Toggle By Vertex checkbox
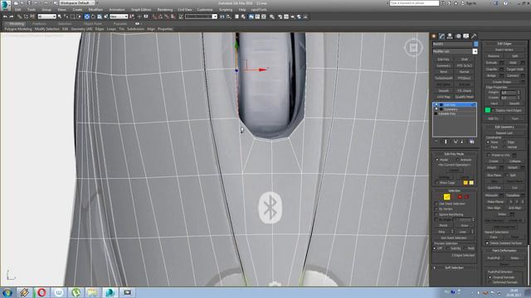The width and height of the screenshot is (531, 298). click(436, 209)
